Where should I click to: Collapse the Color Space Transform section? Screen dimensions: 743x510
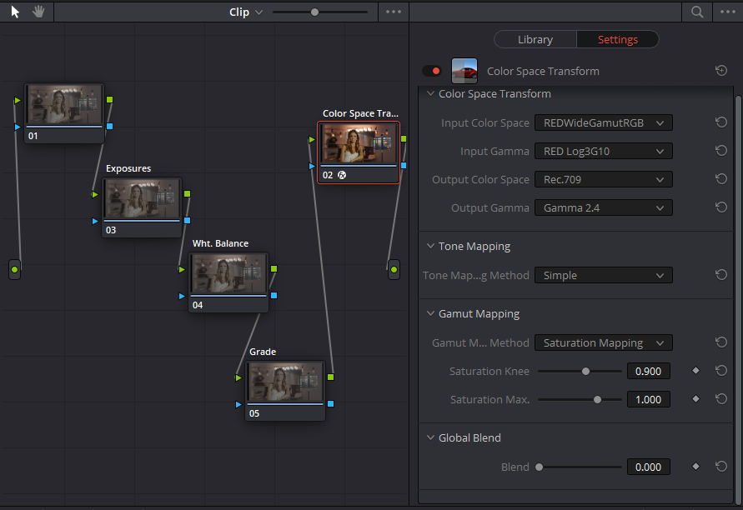[430, 94]
